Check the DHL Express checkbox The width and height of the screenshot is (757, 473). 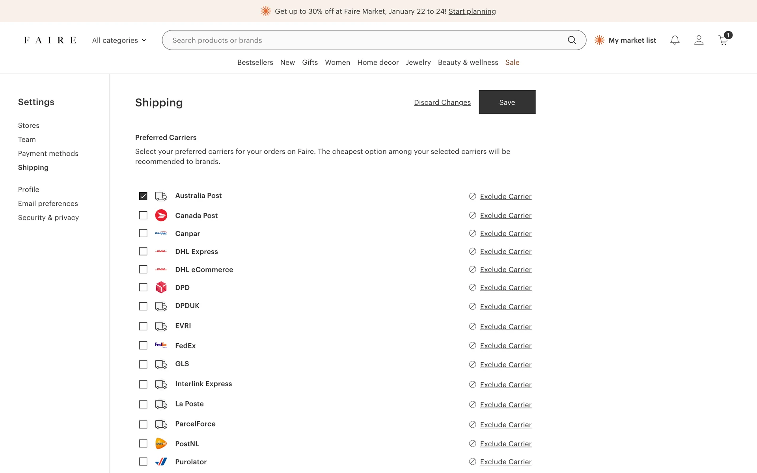[143, 251]
